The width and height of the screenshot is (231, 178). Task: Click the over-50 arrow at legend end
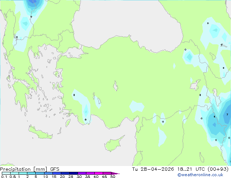click(x=115, y=173)
